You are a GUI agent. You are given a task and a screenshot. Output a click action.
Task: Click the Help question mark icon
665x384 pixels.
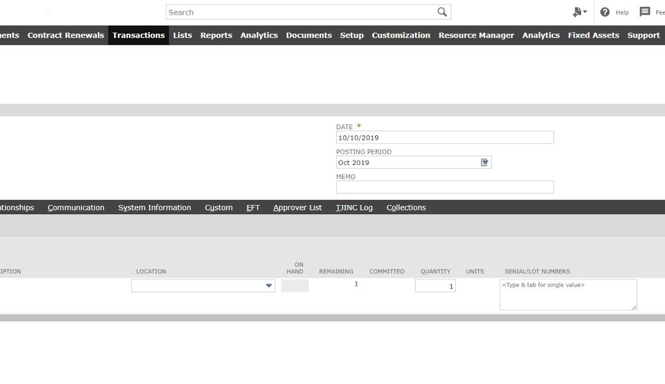605,12
